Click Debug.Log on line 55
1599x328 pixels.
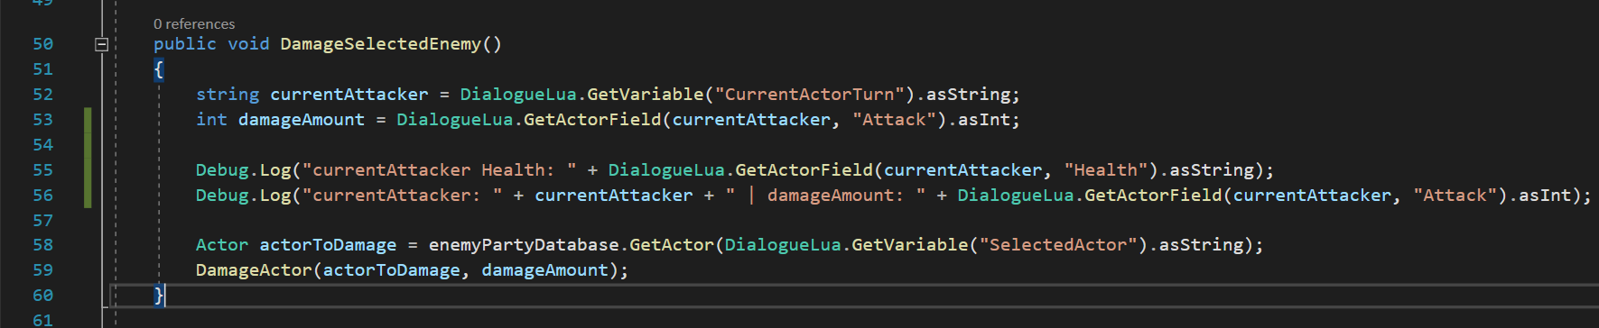244,170
